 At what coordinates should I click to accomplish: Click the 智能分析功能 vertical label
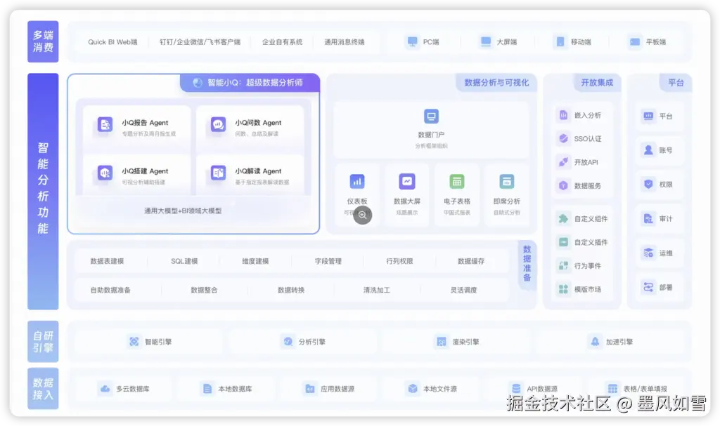click(43, 191)
